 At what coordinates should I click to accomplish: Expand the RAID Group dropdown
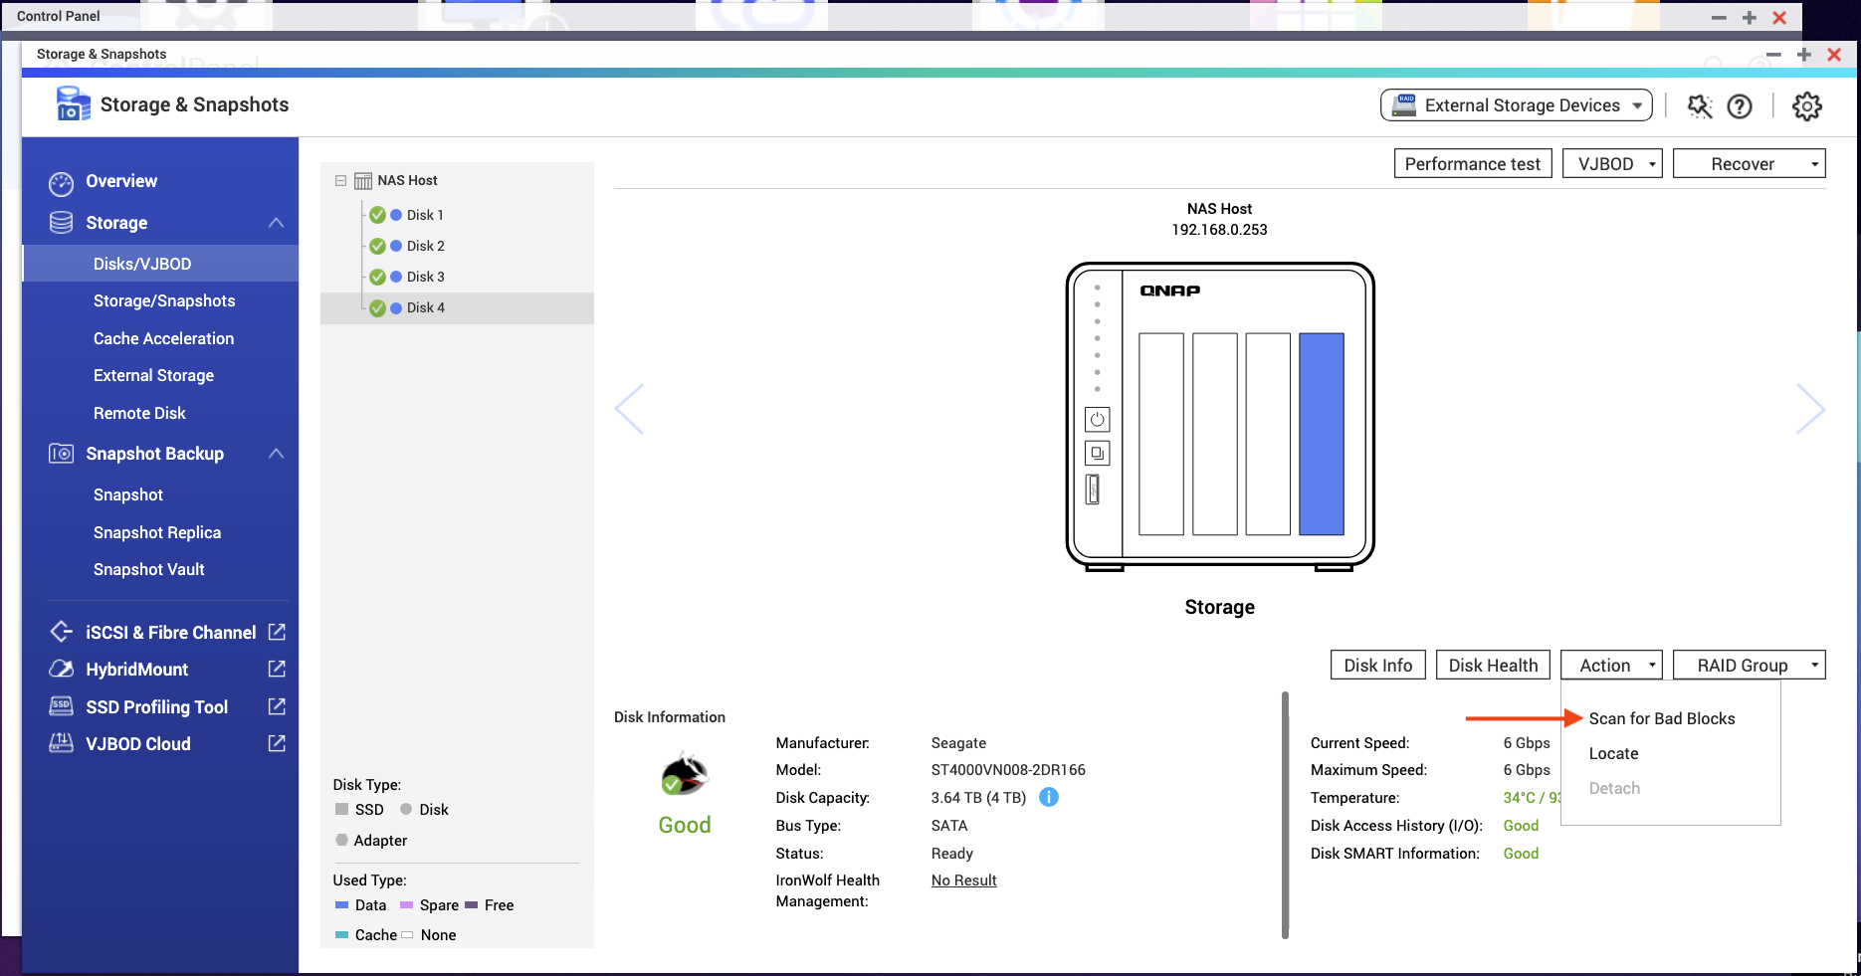pos(1749,666)
